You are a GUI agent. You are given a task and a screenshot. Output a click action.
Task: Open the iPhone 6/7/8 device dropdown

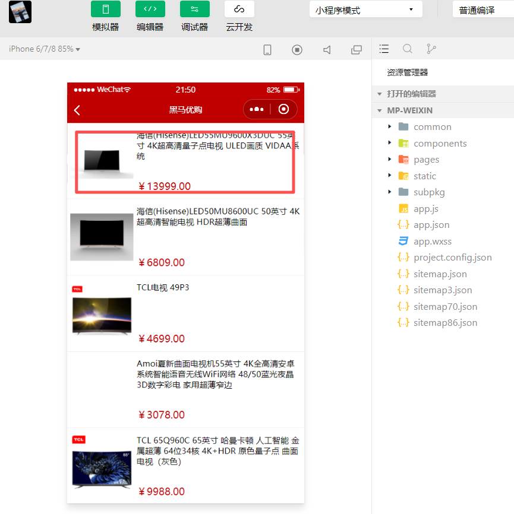(45, 49)
